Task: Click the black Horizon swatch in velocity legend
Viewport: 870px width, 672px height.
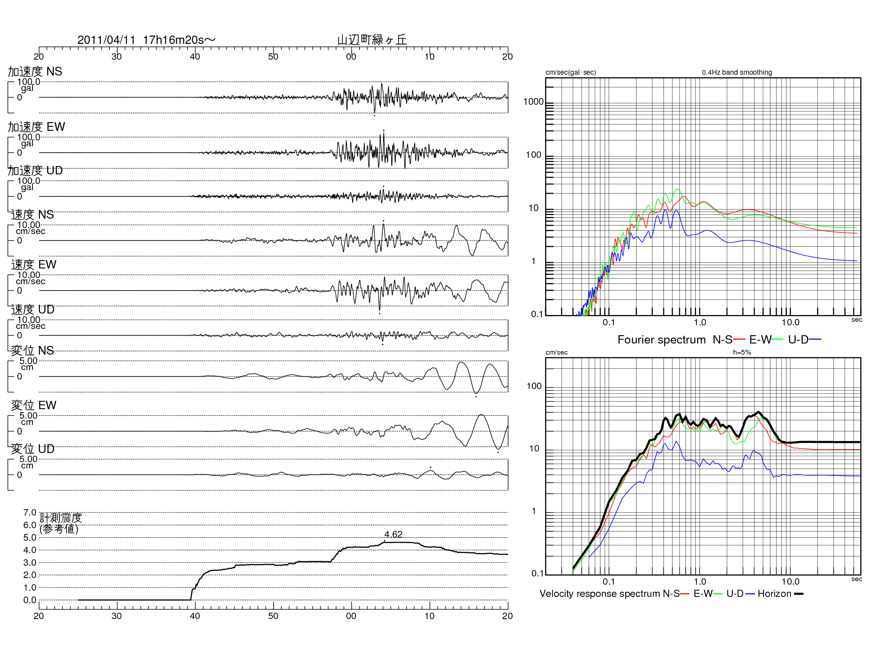Action: point(799,594)
